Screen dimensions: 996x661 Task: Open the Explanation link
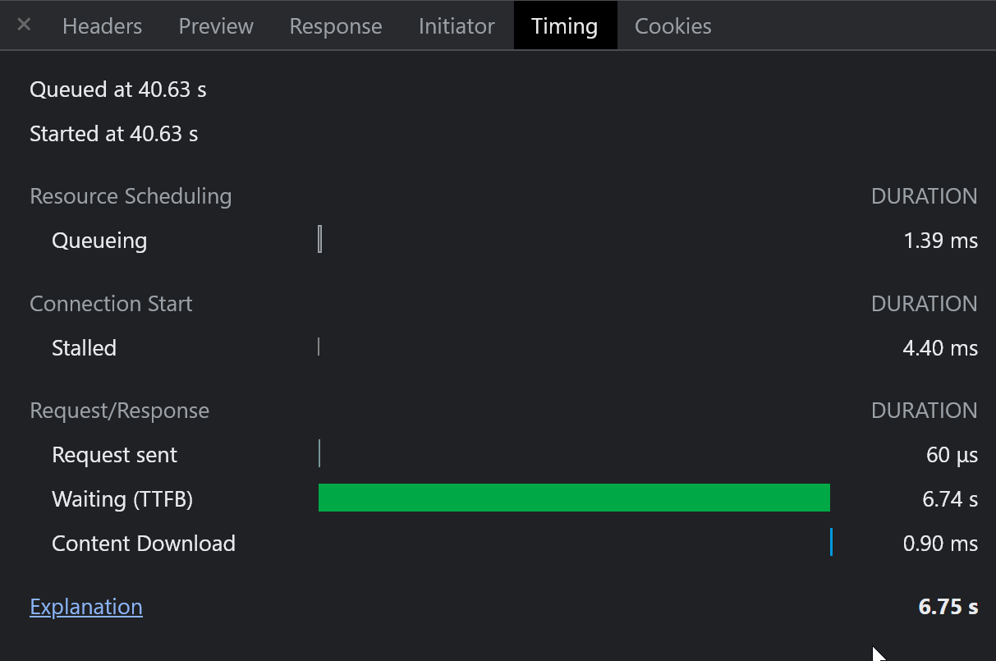86,607
